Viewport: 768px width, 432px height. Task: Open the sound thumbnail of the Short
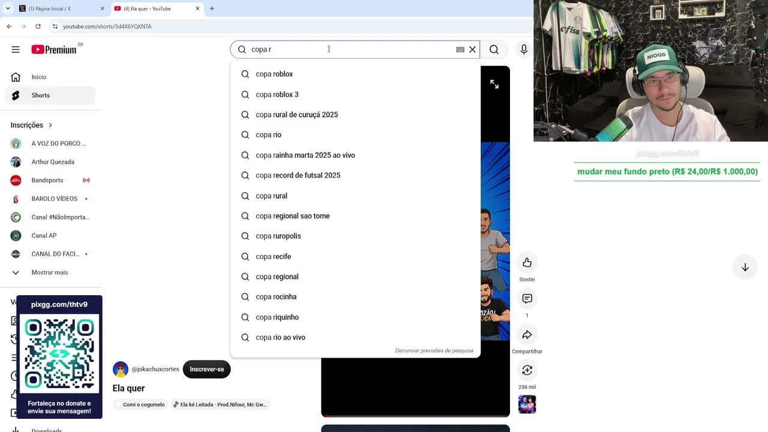[527, 404]
